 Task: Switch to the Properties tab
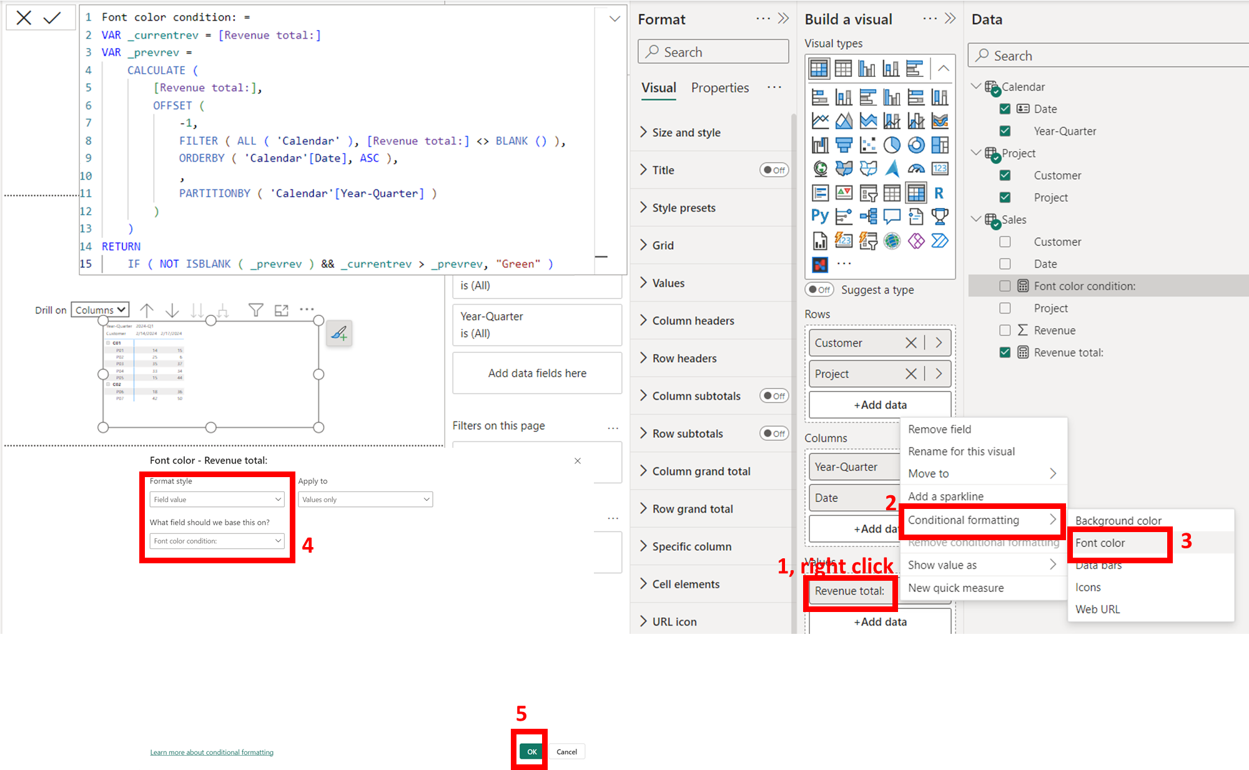tap(720, 88)
